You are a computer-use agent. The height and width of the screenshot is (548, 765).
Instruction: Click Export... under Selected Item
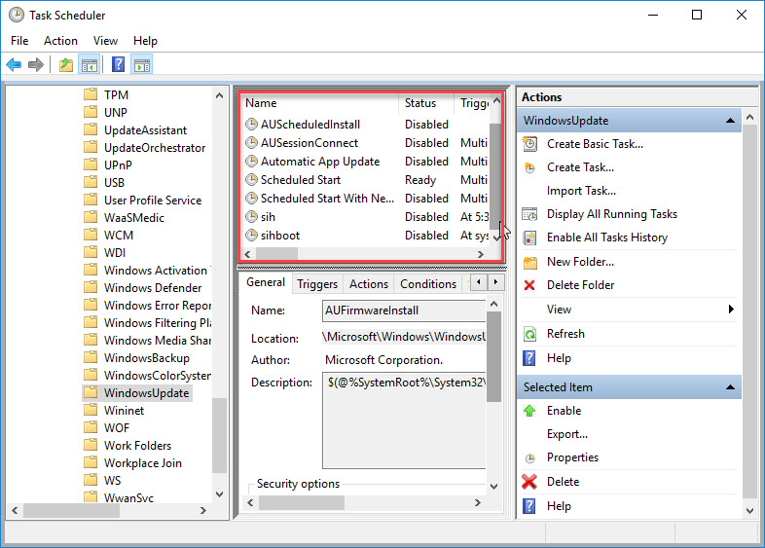pos(566,434)
